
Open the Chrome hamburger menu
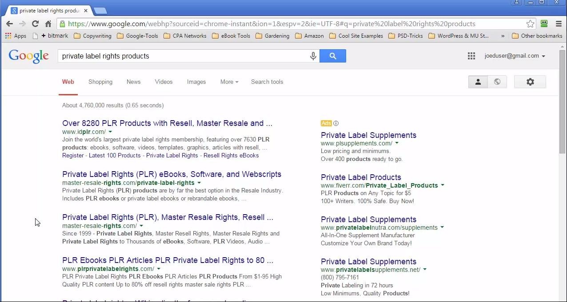click(x=559, y=24)
